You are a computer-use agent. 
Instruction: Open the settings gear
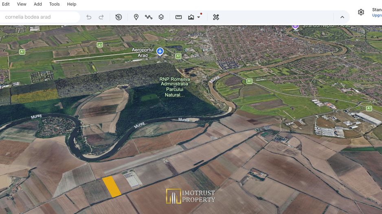361,12
